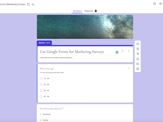Select the 45 - 54 age option
163x122 pixels.
pyautogui.click(x=41, y=96)
